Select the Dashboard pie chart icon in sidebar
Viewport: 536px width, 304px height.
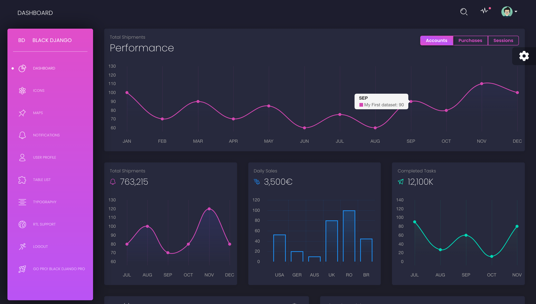pyautogui.click(x=22, y=68)
